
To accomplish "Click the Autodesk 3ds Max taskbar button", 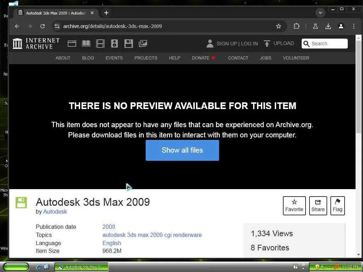I will (82, 267).
